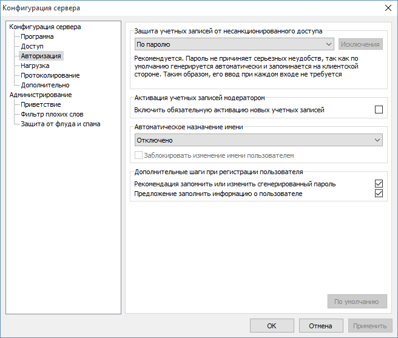Image resolution: width=398 pixels, height=338 pixels.
Task: Open the 'Доступ' tree section
Action: pyautogui.click(x=32, y=46)
